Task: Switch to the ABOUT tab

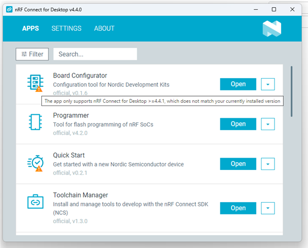Action: [x=104, y=28]
